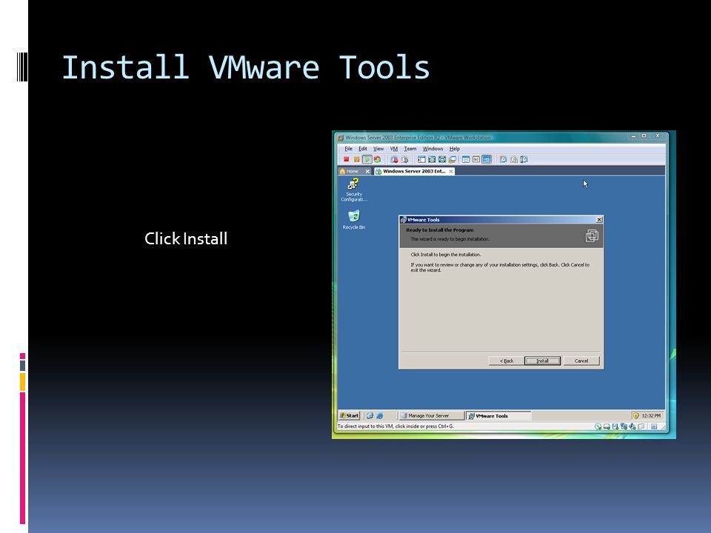
Task: Close the Home tab
Action: click(x=368, y=171)
